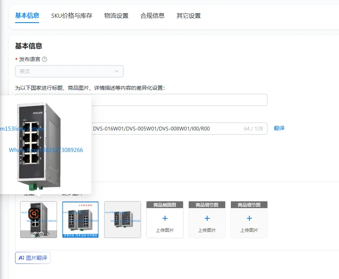Click the 基本信息 section heading

(29, 46)
